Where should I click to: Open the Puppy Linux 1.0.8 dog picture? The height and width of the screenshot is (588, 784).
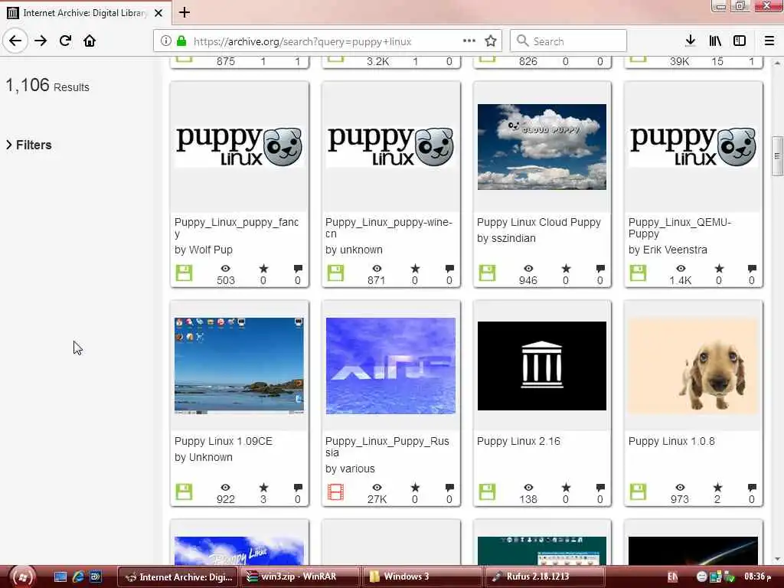(x=694, y=366)
